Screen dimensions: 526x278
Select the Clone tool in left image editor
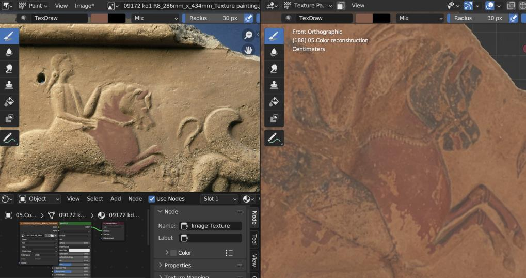(x=9, y=85)
